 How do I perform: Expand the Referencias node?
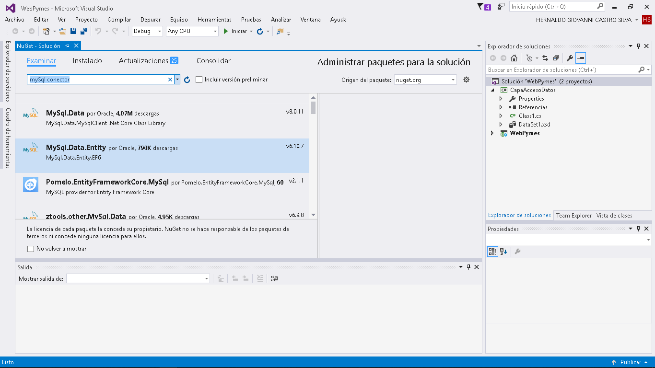(501, 107)
